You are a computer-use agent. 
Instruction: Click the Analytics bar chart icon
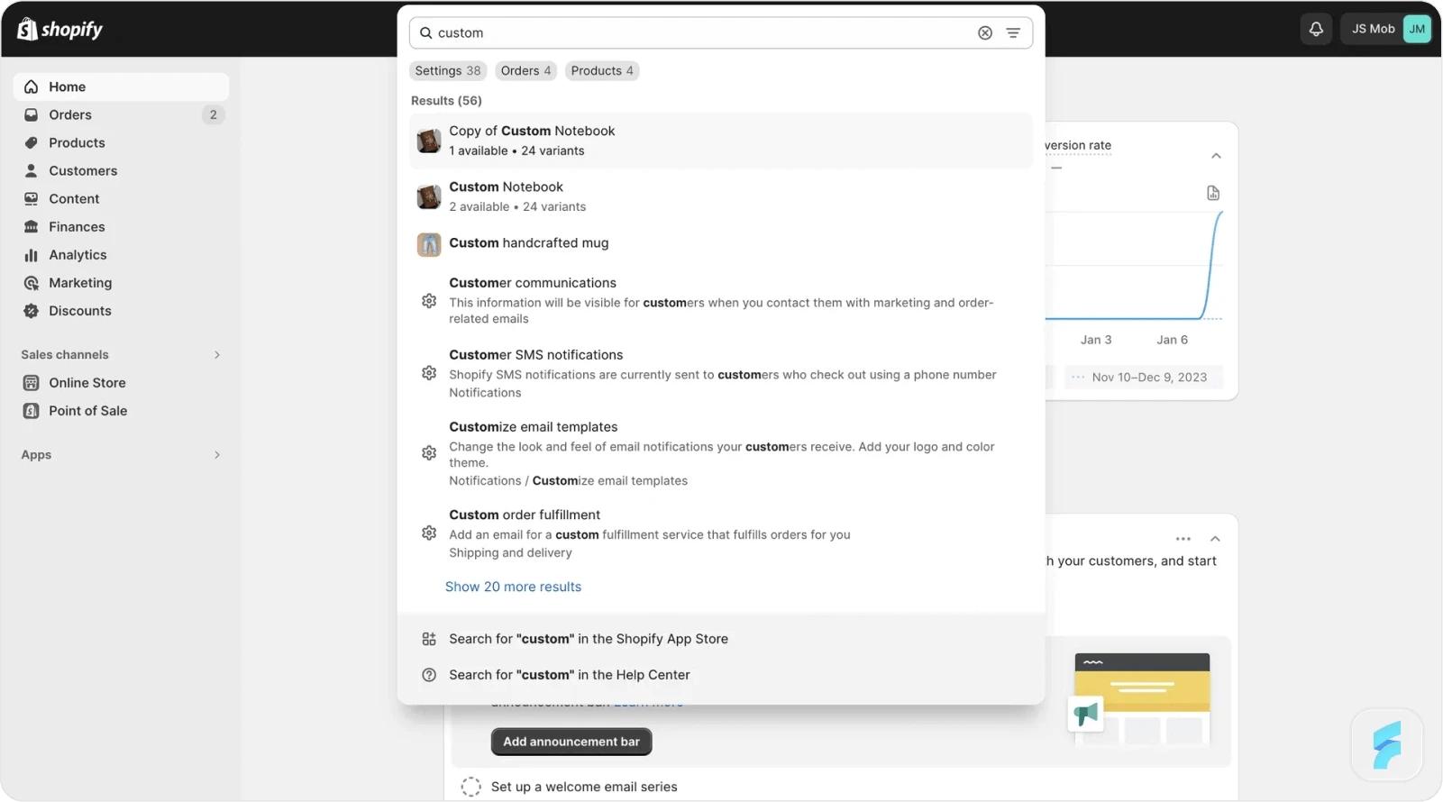[32, 255]
